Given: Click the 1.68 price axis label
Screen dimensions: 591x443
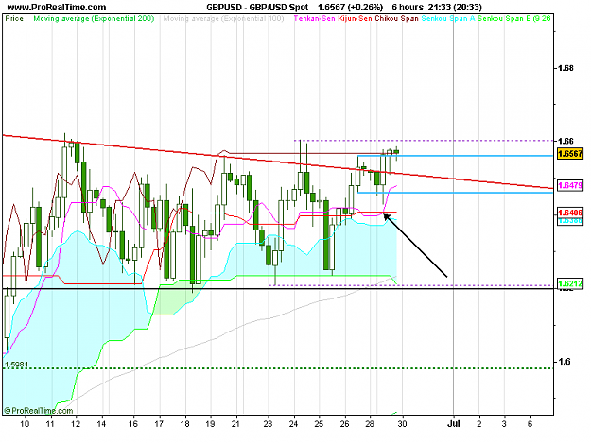Looking at the screenshot, I should [565, 68].
